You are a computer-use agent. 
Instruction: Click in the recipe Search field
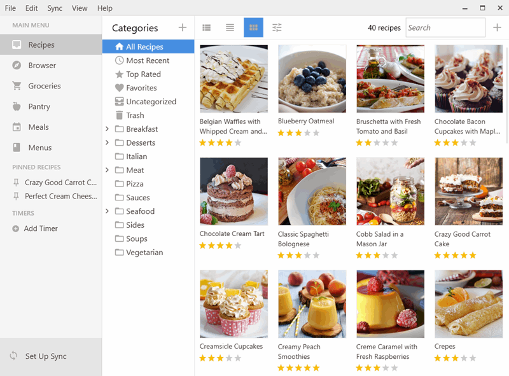coord(445,27)
